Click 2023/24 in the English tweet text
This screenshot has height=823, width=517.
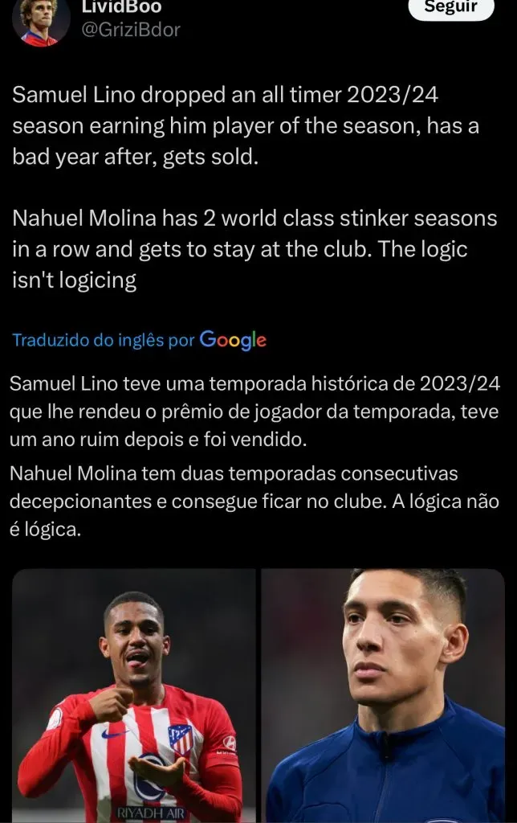(x=393, y=95)
